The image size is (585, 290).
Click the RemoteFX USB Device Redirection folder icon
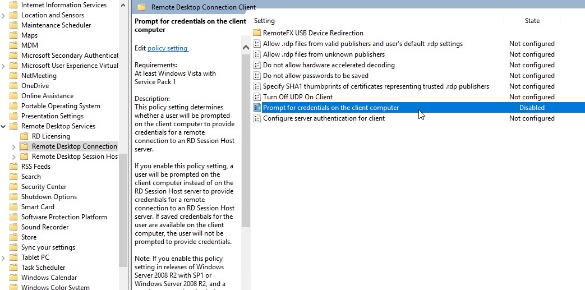click(257, 33)
